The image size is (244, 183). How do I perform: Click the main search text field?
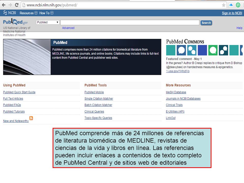[x=130, y=22]
